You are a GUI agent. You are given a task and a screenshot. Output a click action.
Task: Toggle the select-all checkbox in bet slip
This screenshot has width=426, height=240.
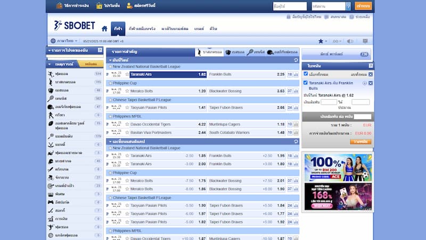[306, 74]
